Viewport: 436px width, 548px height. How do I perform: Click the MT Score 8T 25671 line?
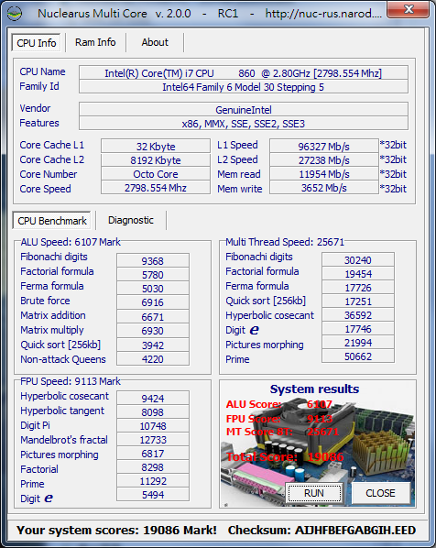(282, 432)
